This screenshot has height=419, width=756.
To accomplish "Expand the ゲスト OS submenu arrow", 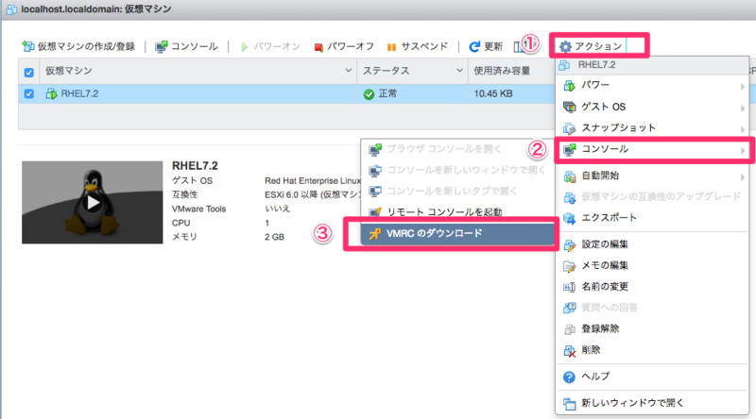I will click(743, 109).
